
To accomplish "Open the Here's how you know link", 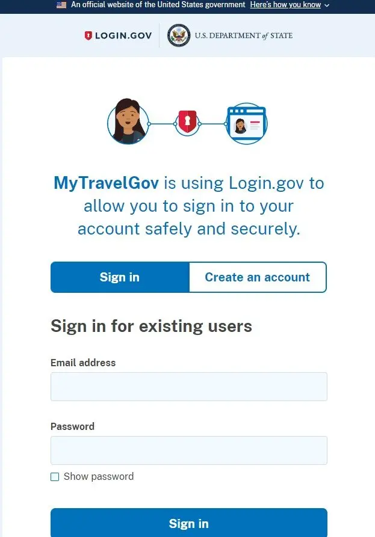I will (285, 5).
